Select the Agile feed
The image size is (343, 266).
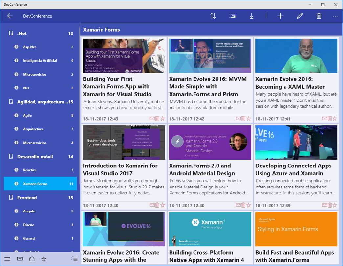point(40,115)
